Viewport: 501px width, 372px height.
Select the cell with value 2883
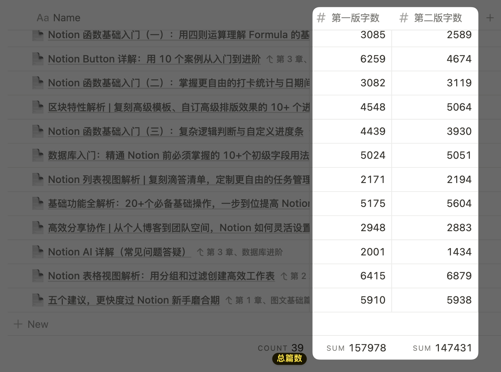coord(435,228)
